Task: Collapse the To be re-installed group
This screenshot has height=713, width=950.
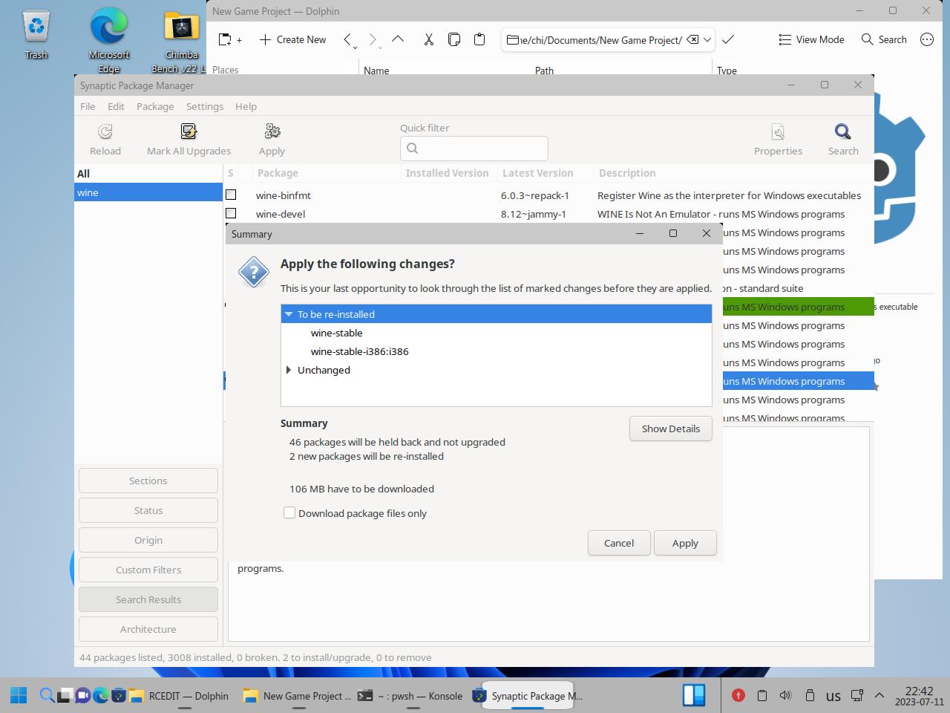Action: point(289,314)
